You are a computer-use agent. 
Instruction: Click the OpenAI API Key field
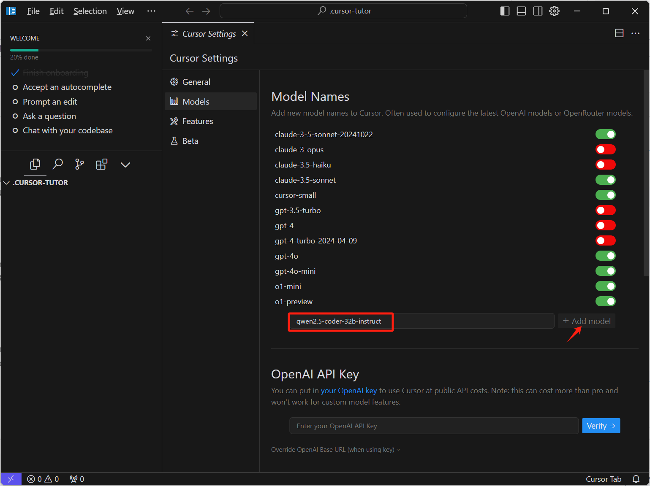point(434,426)
